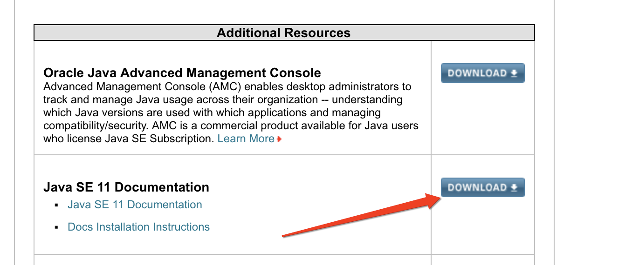Image resolution: width=632 pixels, height=265 pixels.
Task: Click the Additional Resources table header
Action: pos(284,33)
